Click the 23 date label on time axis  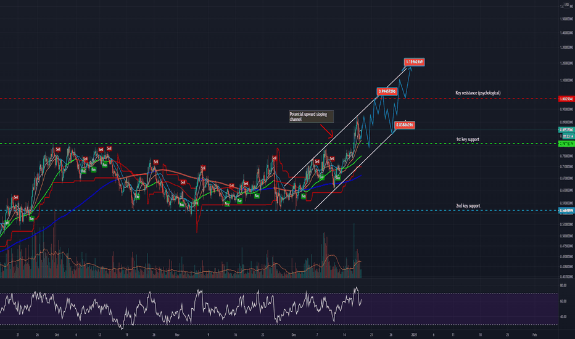(263, 335)
